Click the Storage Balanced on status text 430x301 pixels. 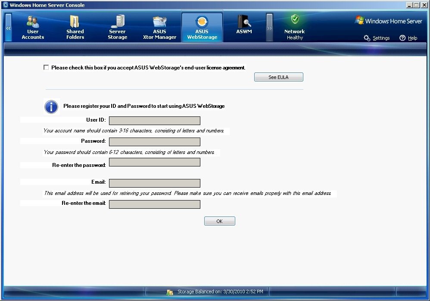pos(220,292)
